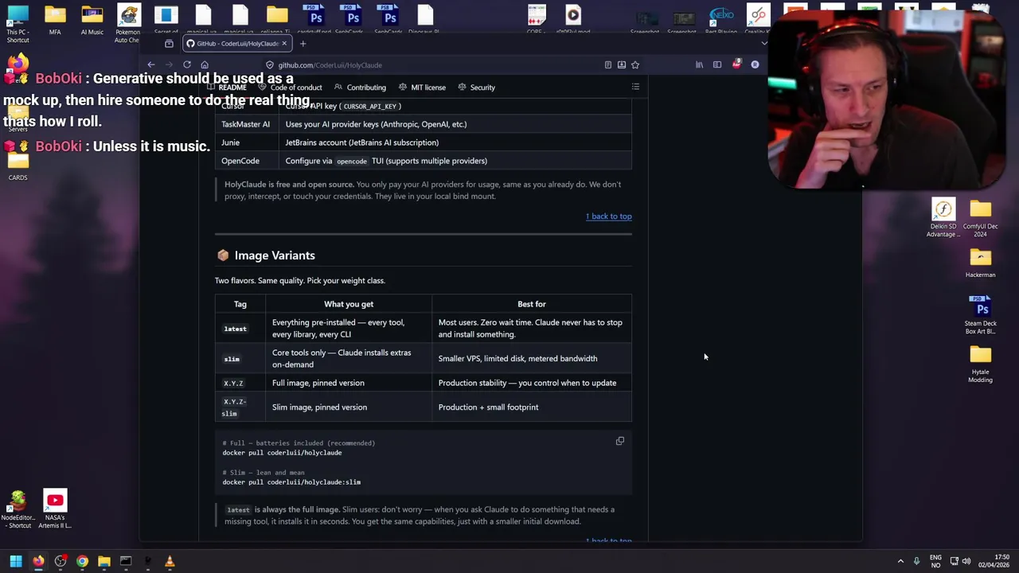Expand the list-all-tabs chevron

[763, 44]
